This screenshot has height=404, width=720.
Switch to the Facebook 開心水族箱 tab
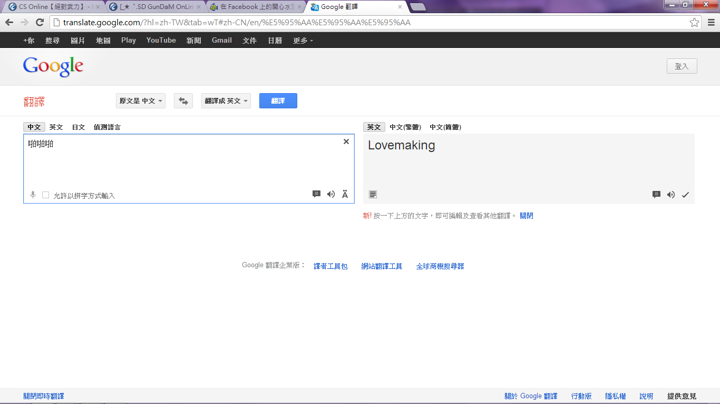pyautogui.click(x=256, y=7)
